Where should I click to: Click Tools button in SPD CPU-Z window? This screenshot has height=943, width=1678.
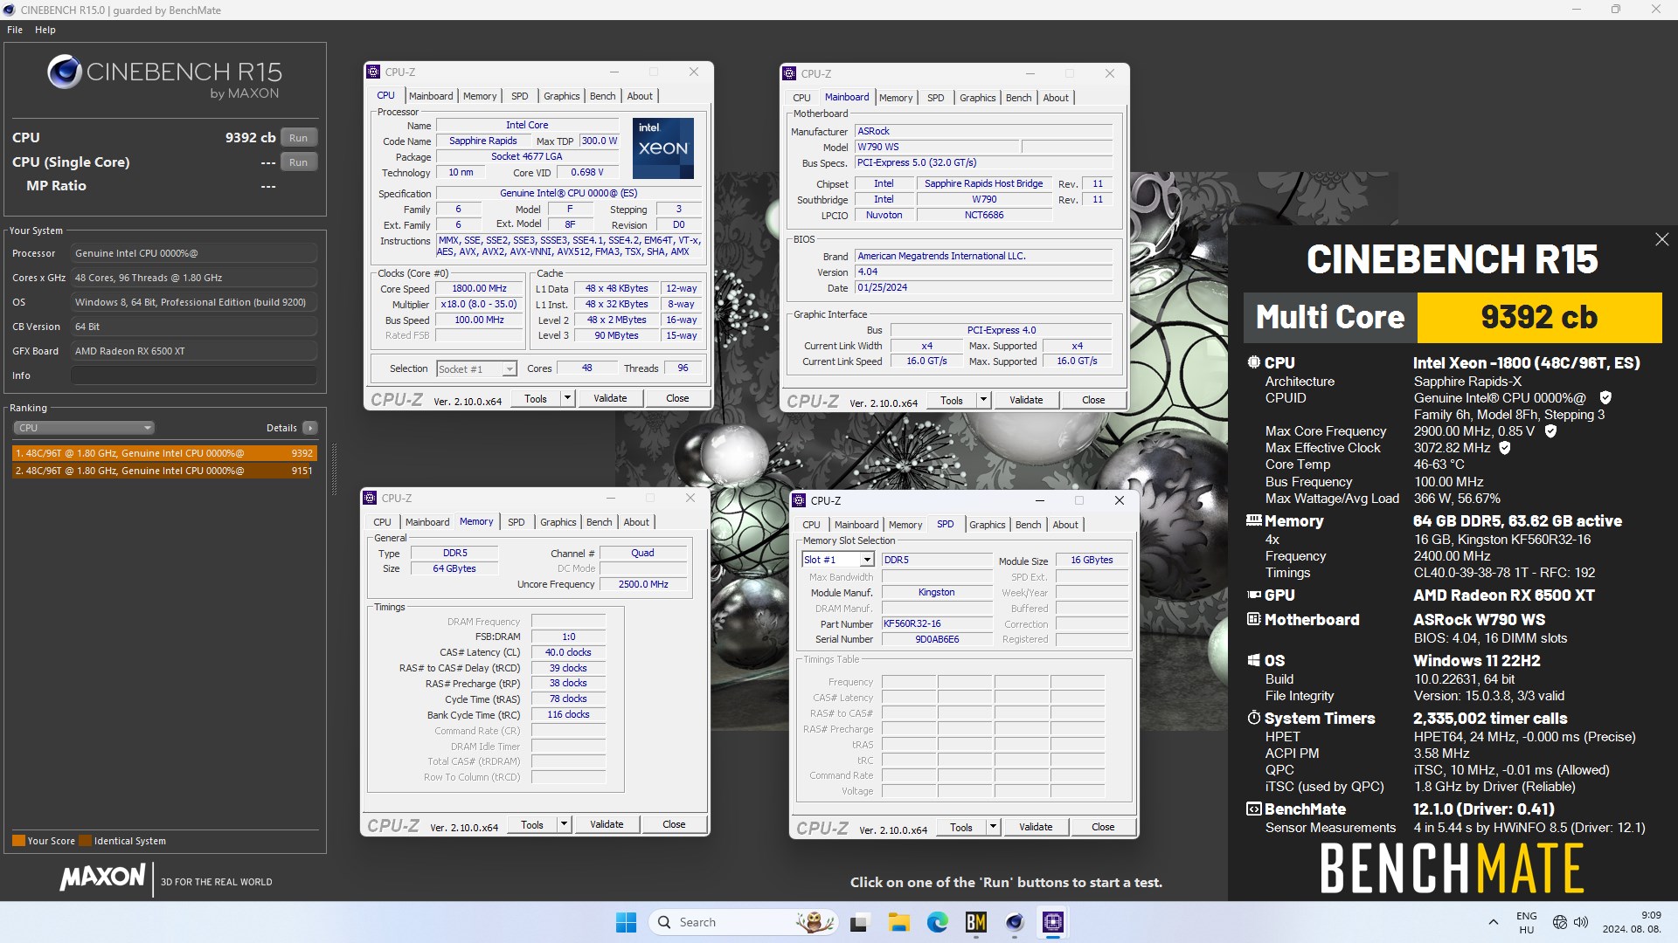pyautogui.click(x=960, y=827)
